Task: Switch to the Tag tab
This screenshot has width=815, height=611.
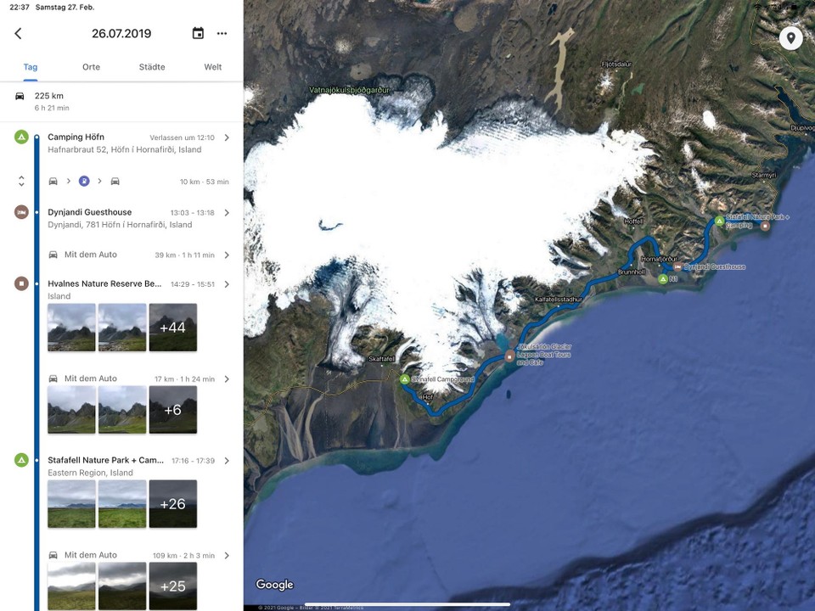Action: (31, 67)
